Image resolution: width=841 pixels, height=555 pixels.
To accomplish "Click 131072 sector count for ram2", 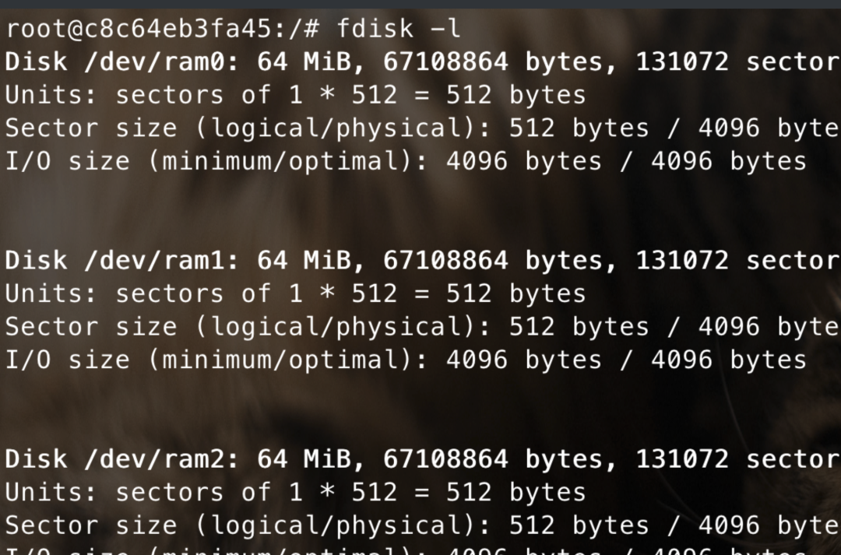I will [682, 458].
